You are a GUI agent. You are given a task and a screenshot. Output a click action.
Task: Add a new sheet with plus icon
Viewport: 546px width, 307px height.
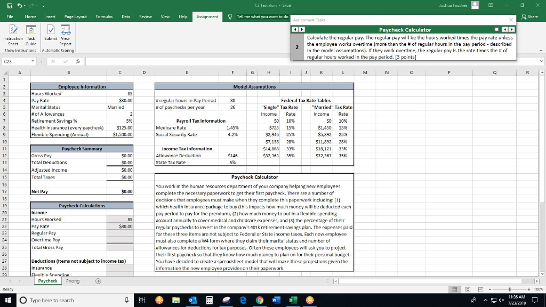coord(98,281)
